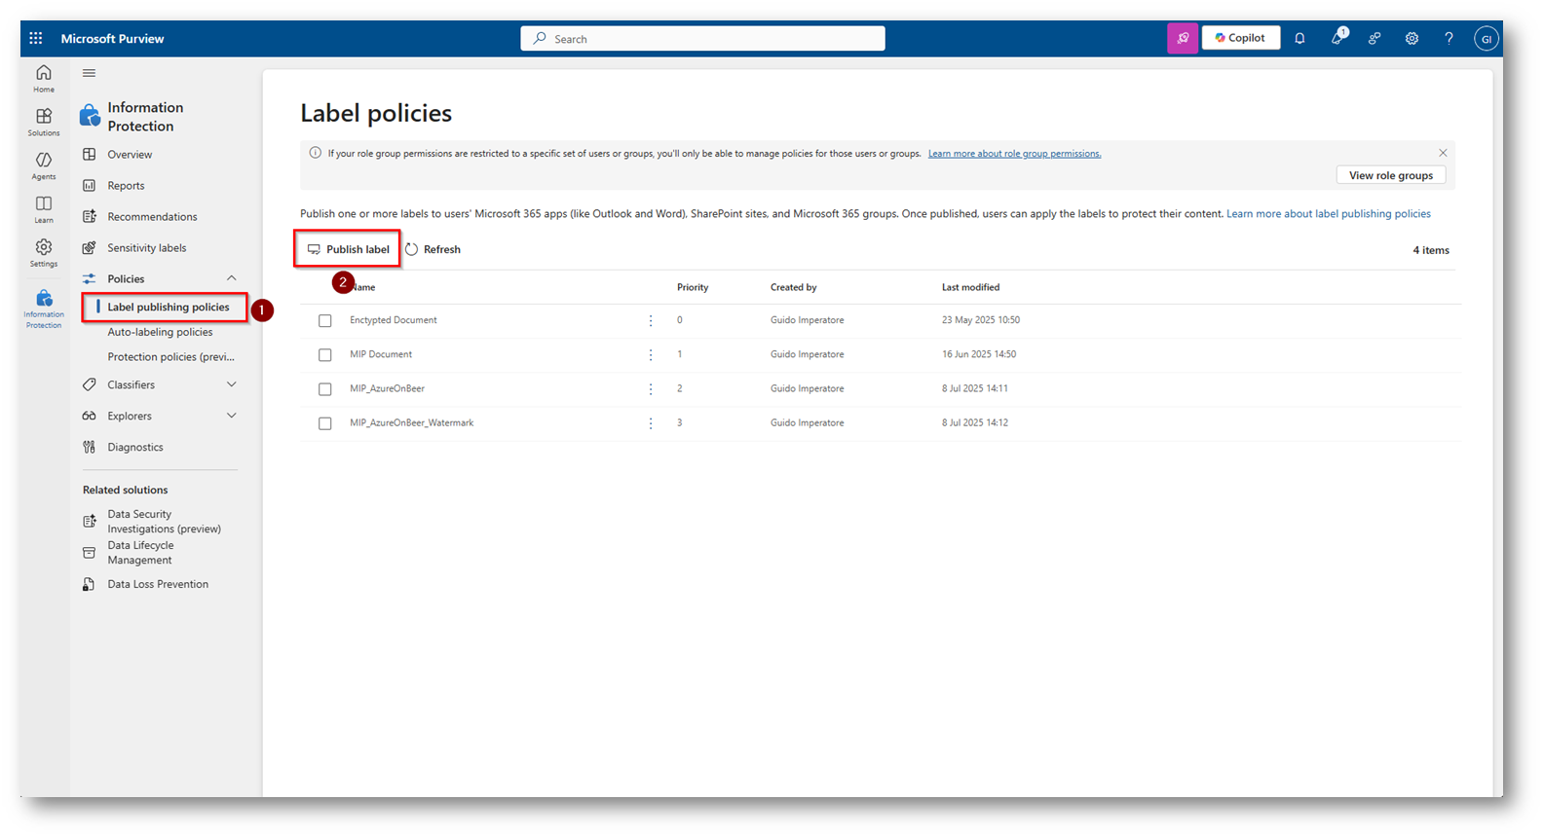
Task: Select the Enctypted Document policy checkbox
Action: [325, 321]
